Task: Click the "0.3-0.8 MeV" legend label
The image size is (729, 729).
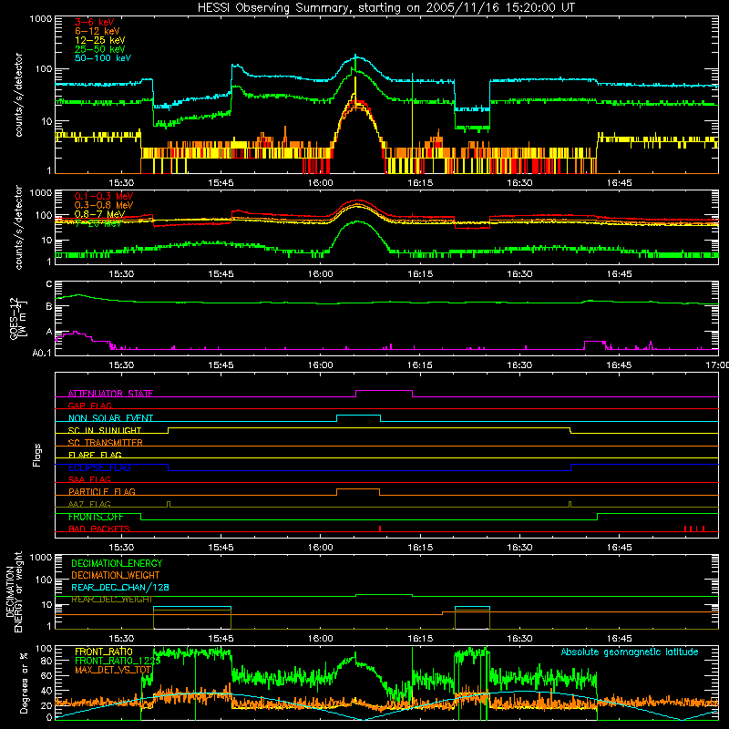Action: (104, 205)
